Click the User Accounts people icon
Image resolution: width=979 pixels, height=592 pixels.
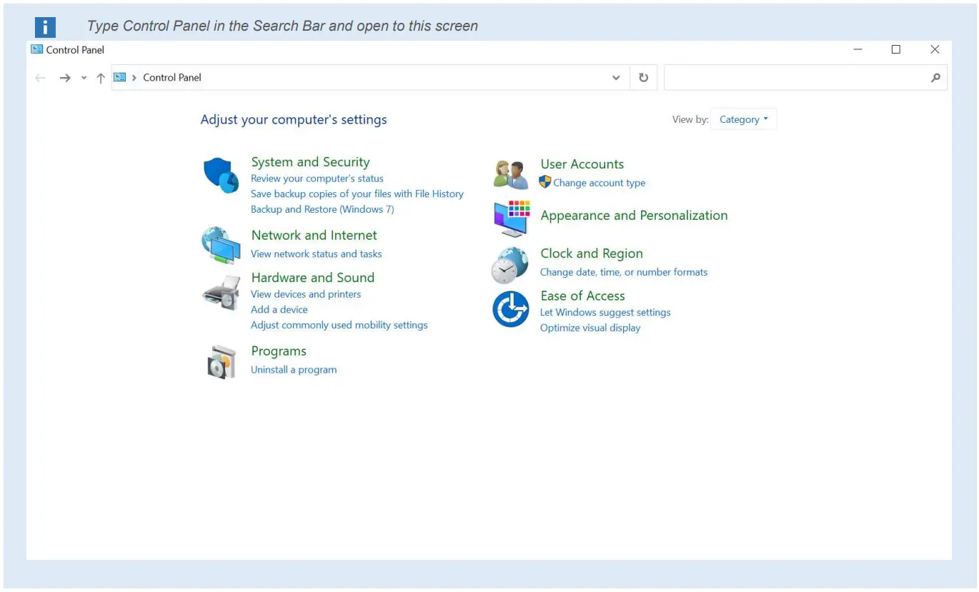510,174
